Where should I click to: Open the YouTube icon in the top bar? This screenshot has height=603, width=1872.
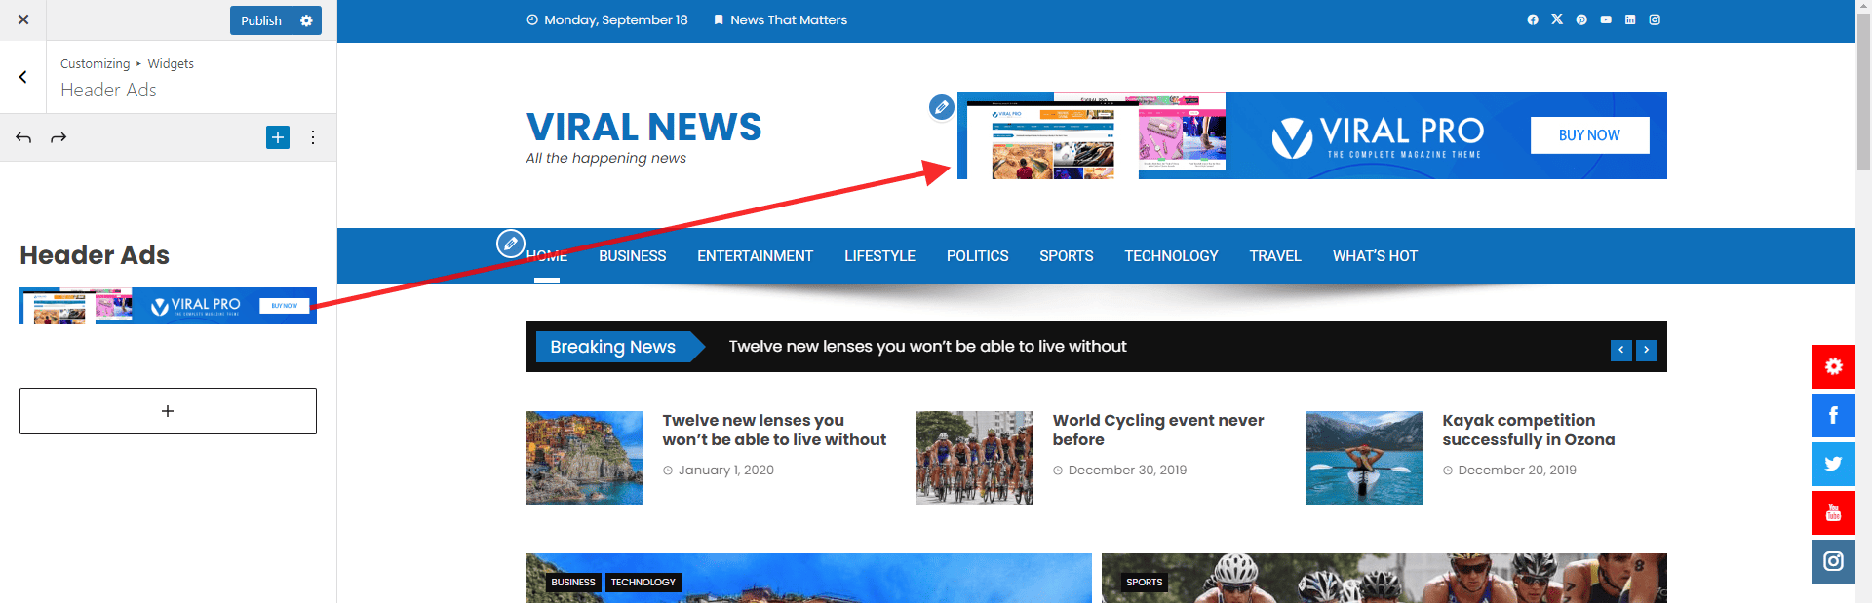click(x=1606, y=19)
